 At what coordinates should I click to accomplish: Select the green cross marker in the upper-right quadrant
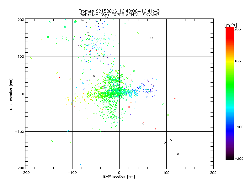pyautogui.click(x=138, y=33)
